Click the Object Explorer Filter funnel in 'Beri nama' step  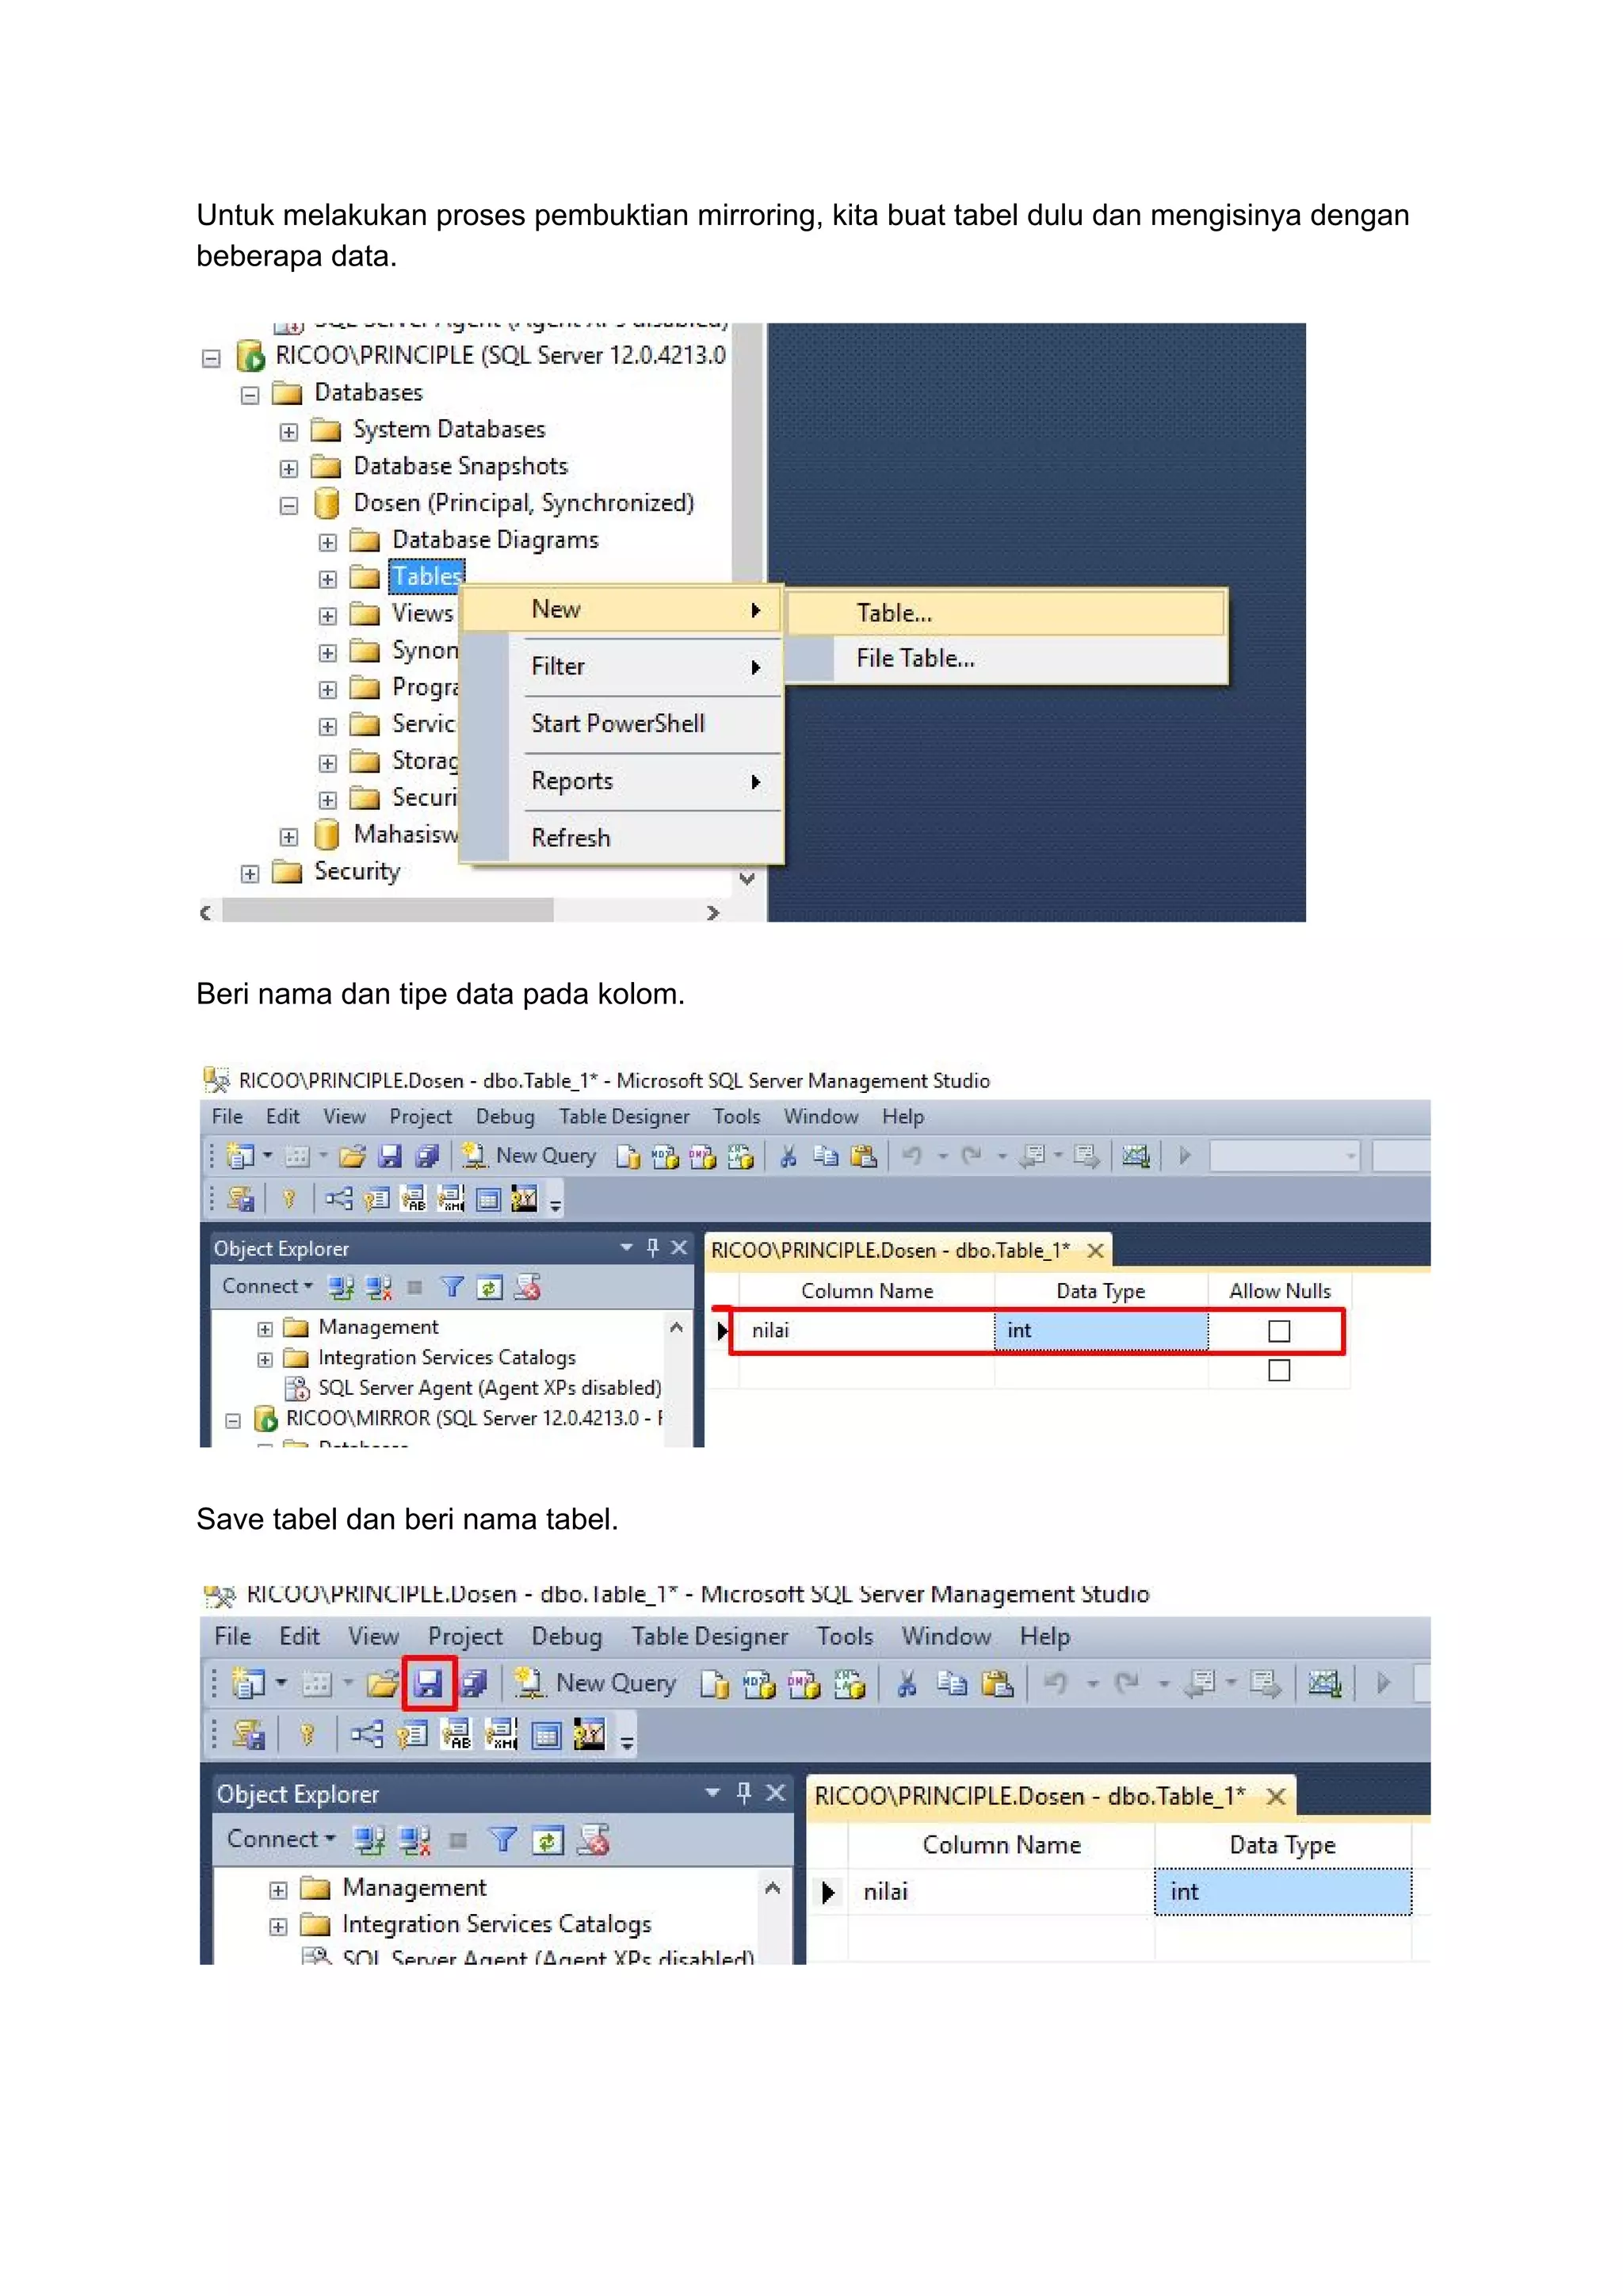point(452,1287)
